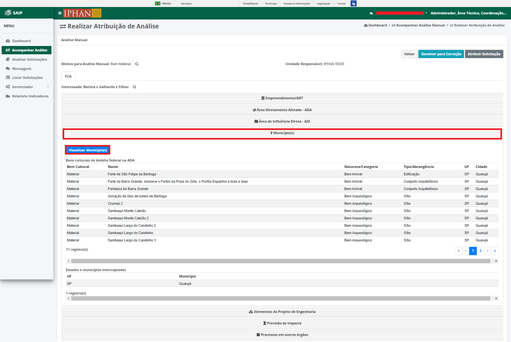Click the Voltar button
The height and width of the screenshot is (342, 511).
409,54
